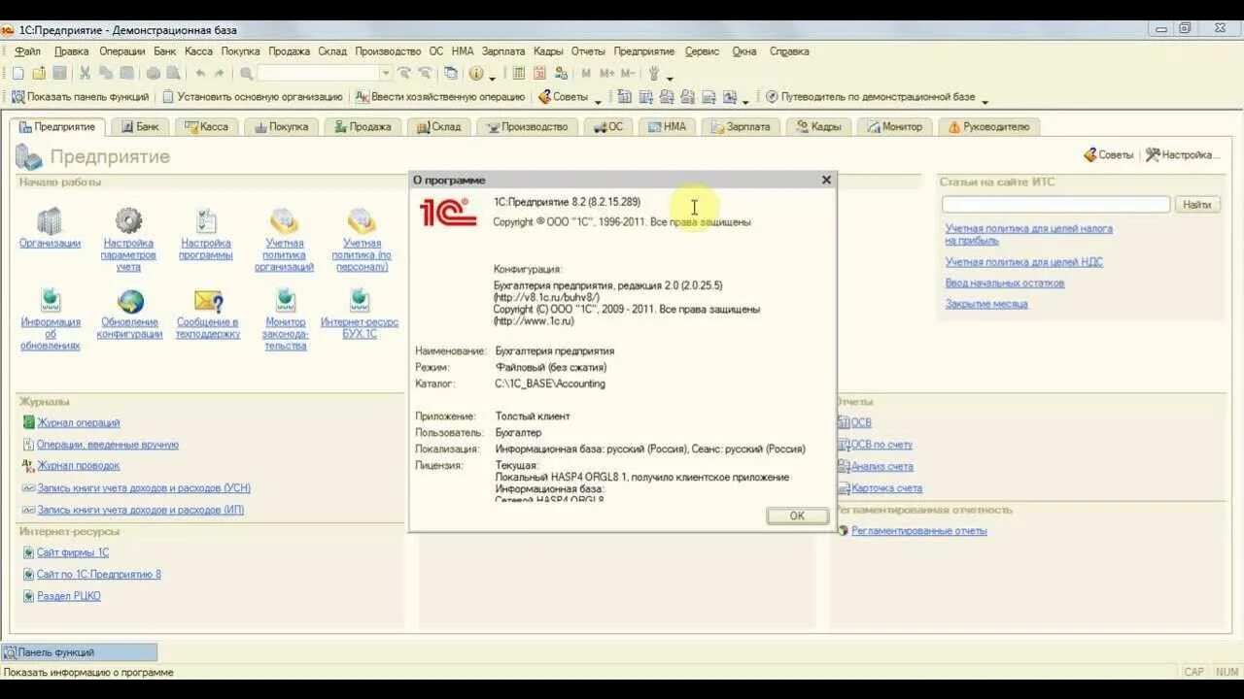Switch to the Касса tab
The width and height of the screenshot is (1244, 699).
pos(205,127)
